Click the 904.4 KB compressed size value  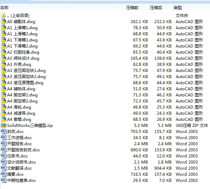coord(163,168)
